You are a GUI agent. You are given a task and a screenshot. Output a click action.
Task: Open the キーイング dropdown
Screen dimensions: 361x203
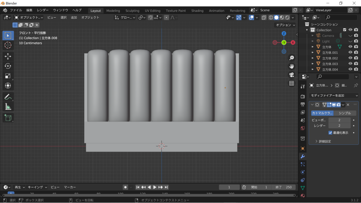pyautogui.click(x=37, y=187)
